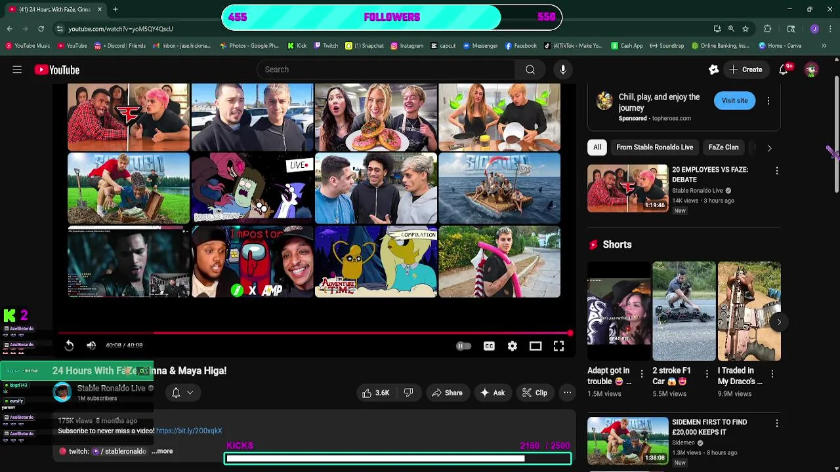Like the video (3.6K)
This screenshot has width=840, height=472.
coord(376,393)
